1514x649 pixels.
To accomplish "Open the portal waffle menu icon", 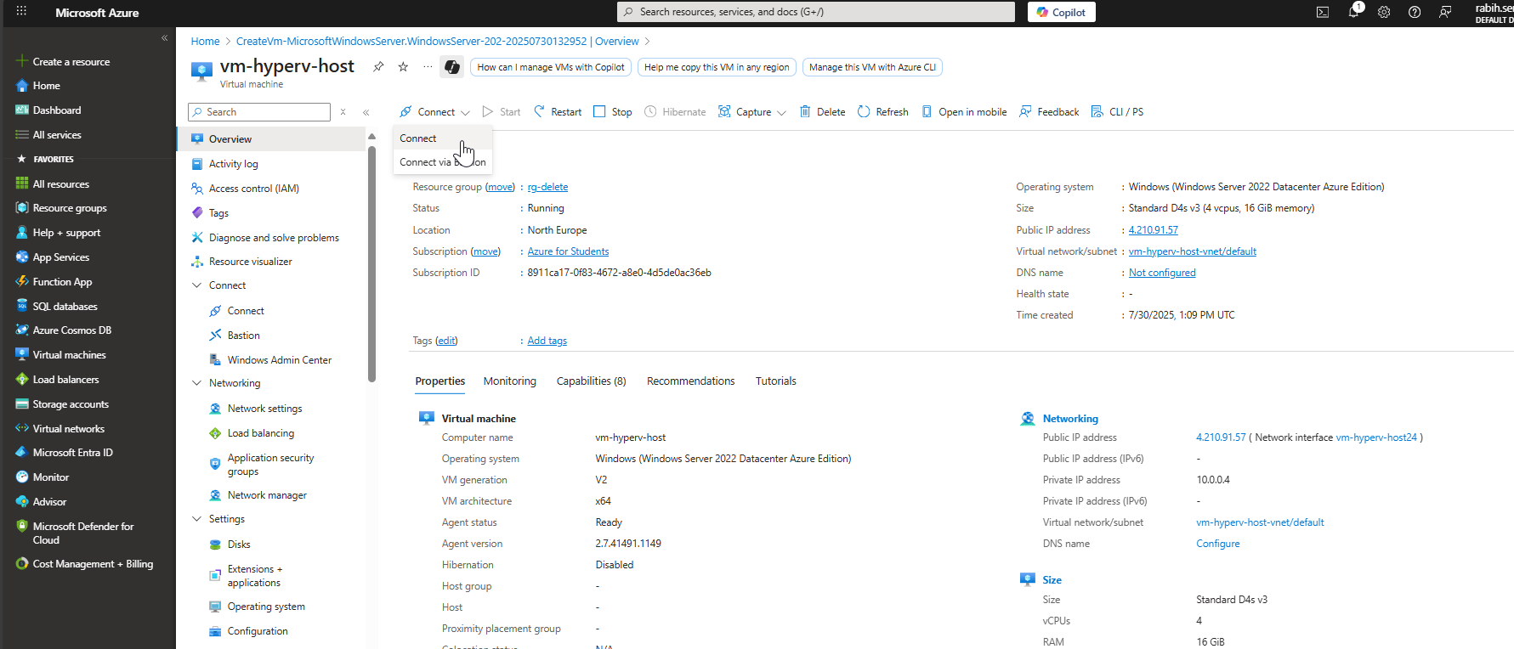I will pos(21,12).
